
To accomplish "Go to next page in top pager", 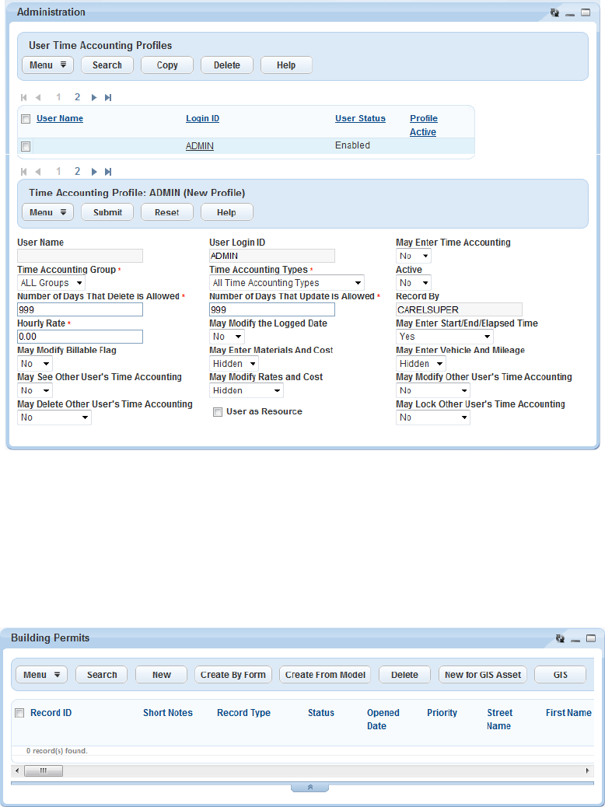I will click(x=94, y=97).
